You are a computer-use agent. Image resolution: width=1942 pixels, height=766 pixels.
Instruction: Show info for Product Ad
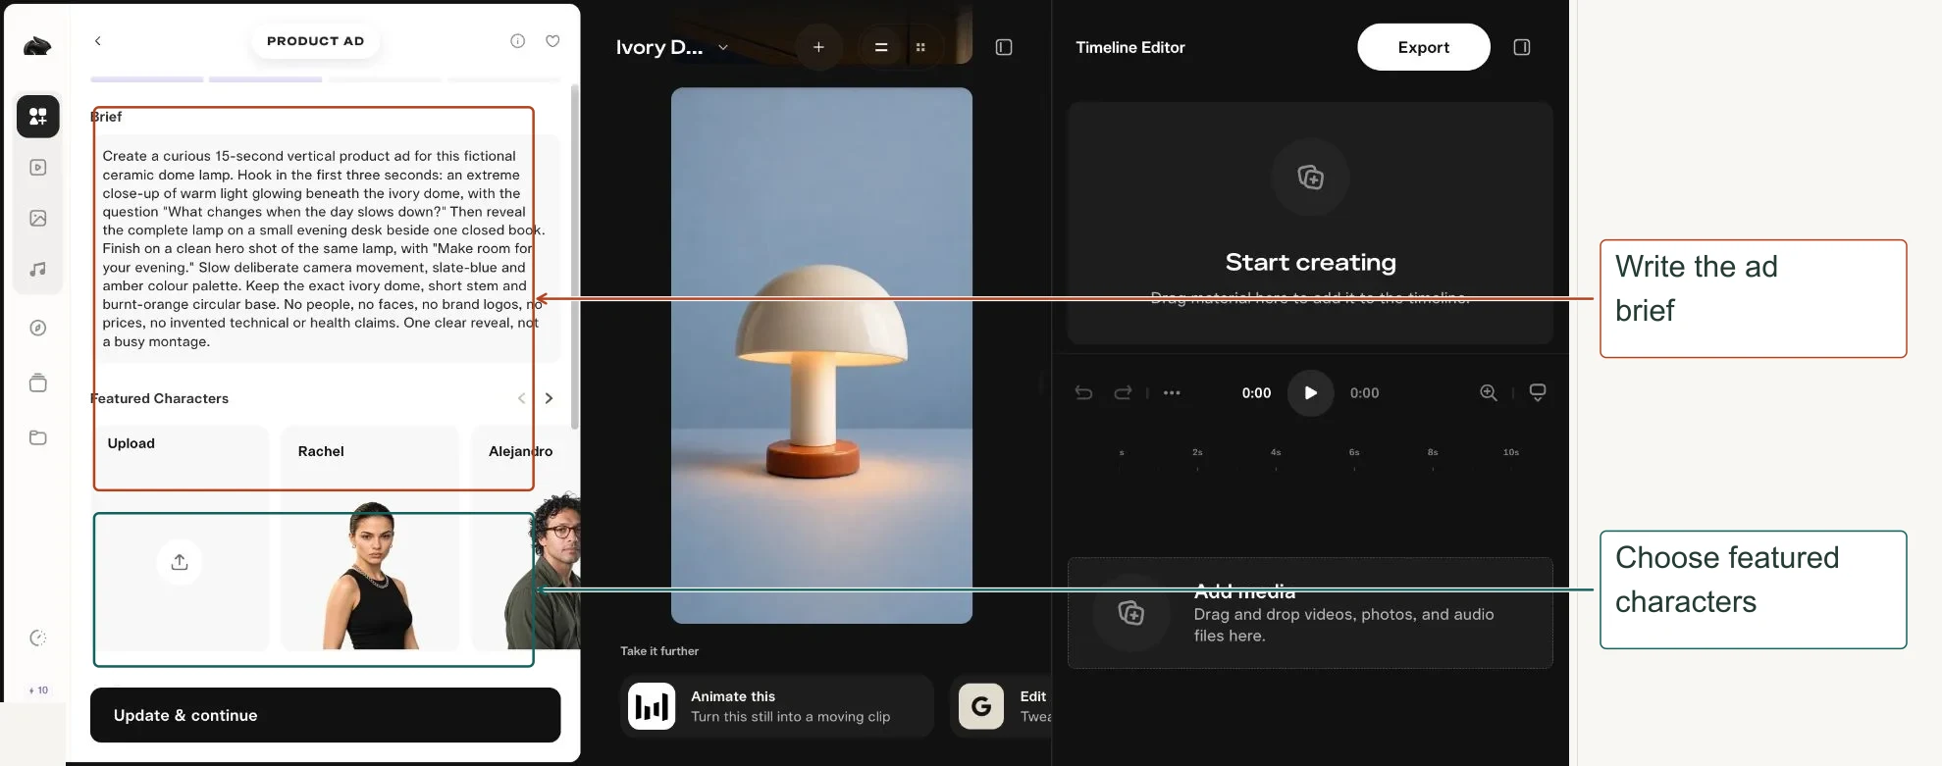point(518,41)
